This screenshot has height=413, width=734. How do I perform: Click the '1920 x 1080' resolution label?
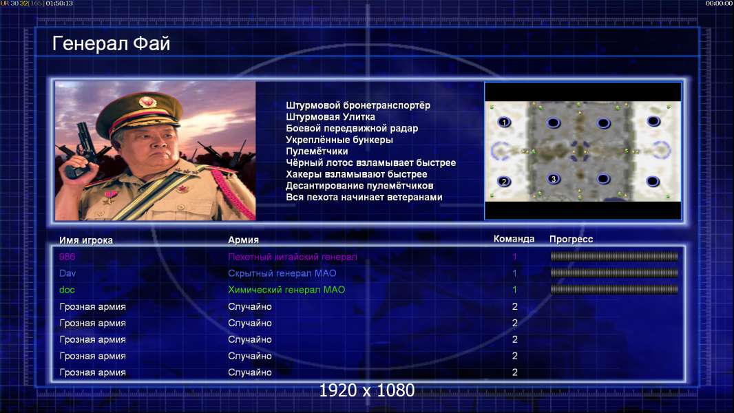[367, 390]
